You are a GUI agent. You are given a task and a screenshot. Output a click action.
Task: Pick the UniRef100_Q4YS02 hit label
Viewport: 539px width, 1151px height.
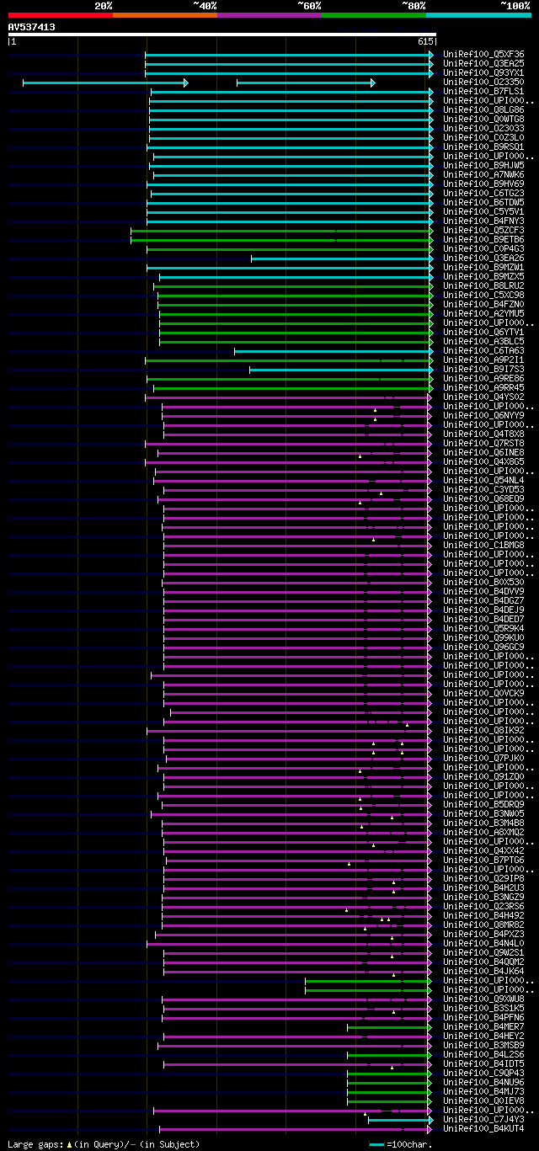pyautogui.click(x=483, y=397)
